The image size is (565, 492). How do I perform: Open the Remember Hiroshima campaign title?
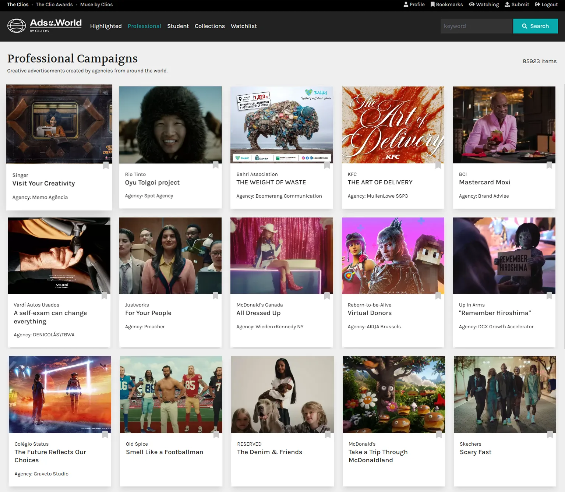(x=495, y=313)
